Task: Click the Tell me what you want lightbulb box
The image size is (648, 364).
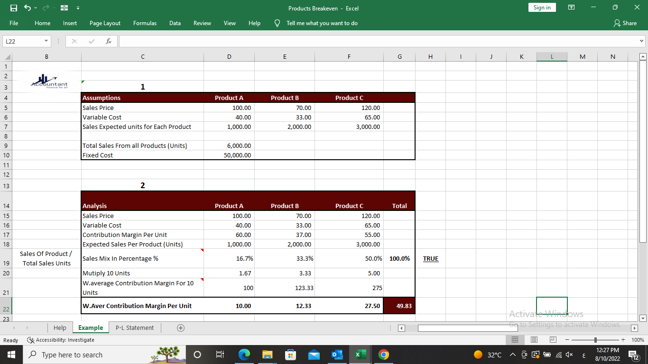Action: pyautogui.click(x=316, y=23)
